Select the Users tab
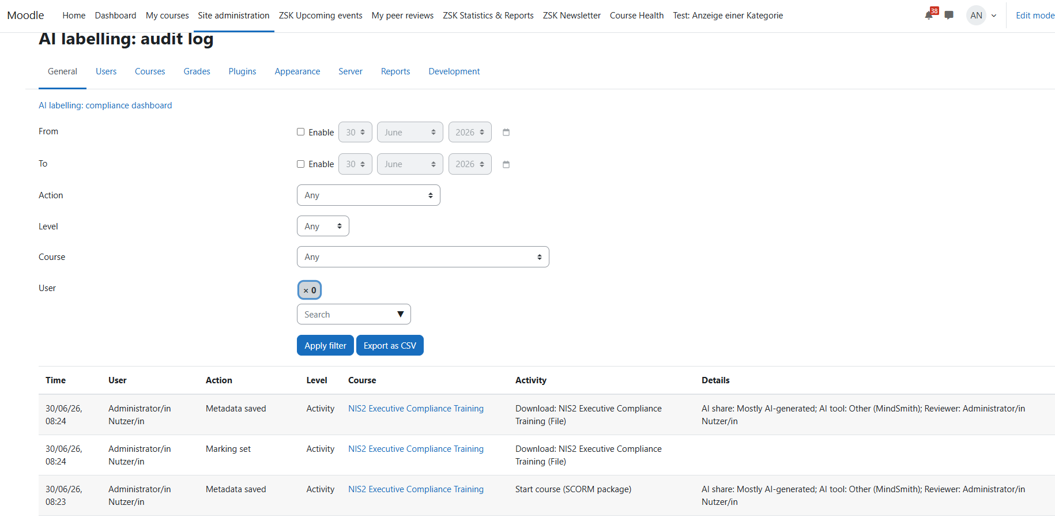 [106, 71]
